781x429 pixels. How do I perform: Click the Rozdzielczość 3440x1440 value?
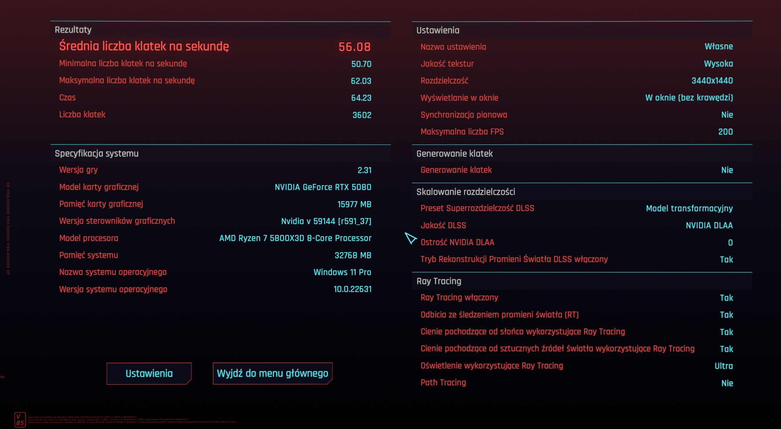[712, 81]
